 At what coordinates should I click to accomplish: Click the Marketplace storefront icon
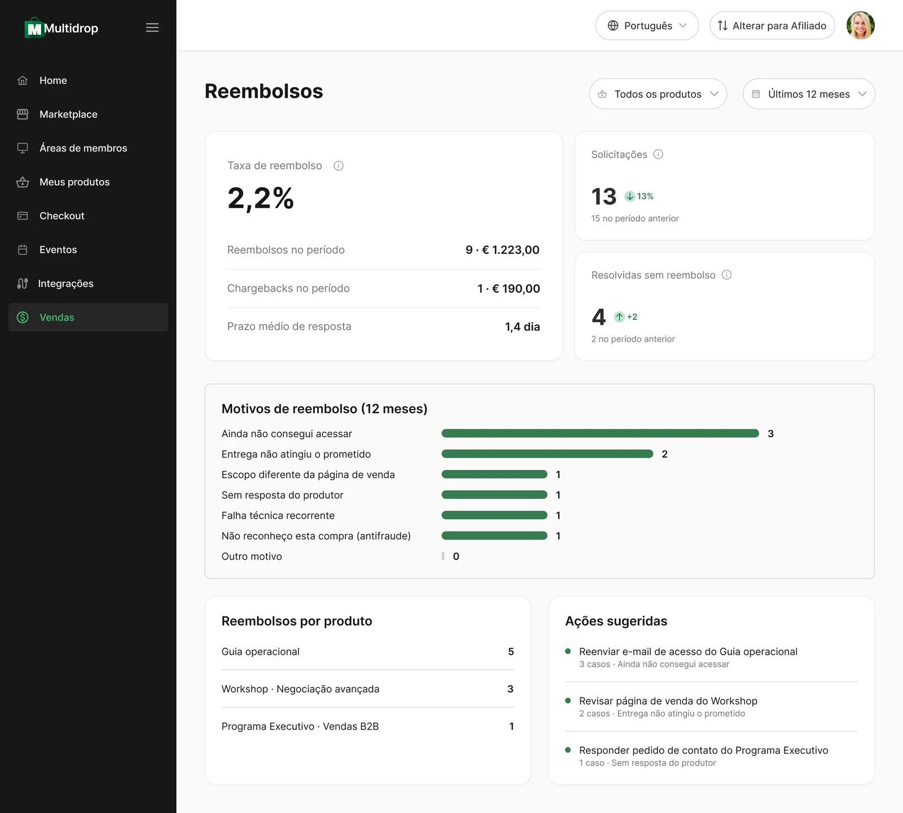click(x=23, y=115)
